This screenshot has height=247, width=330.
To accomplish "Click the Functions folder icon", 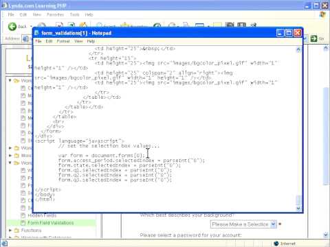I will 16,231.
